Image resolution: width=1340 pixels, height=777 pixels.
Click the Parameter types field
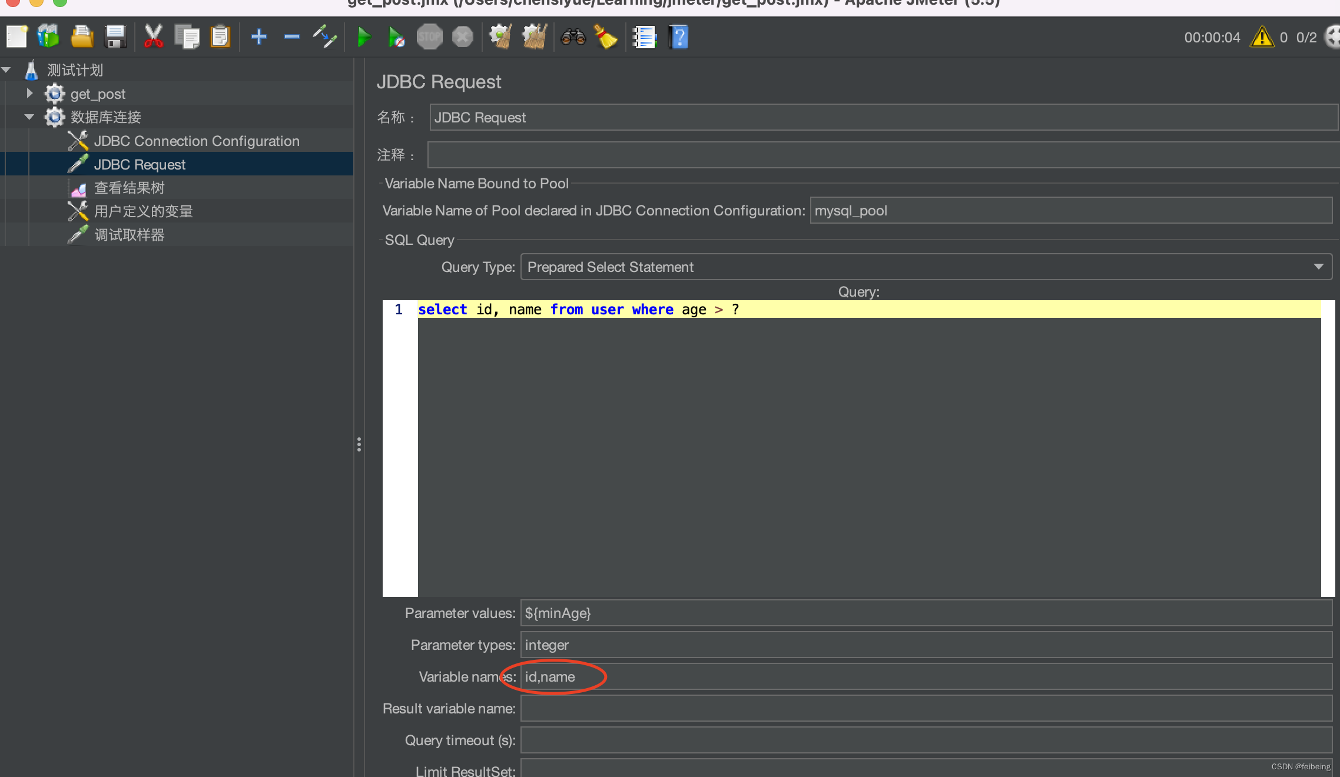pos(926,645)
